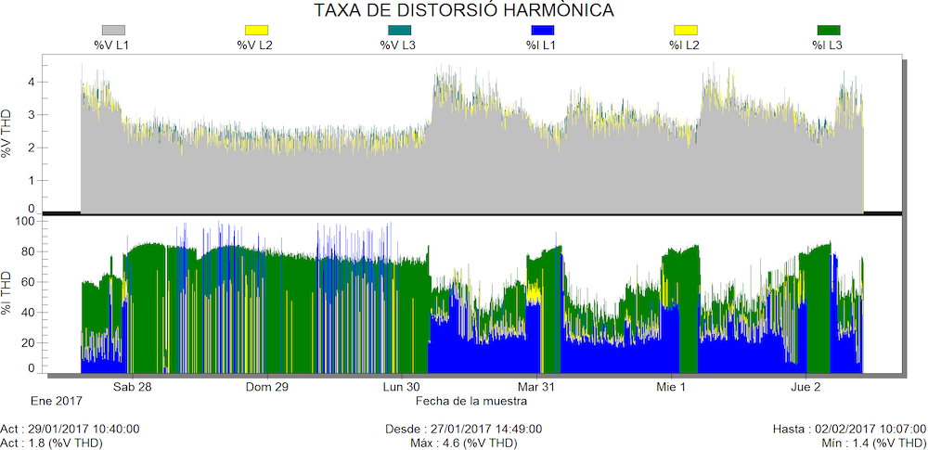
Task: Select the Hasta end timestamp text
Action: (x=849, y=429)
